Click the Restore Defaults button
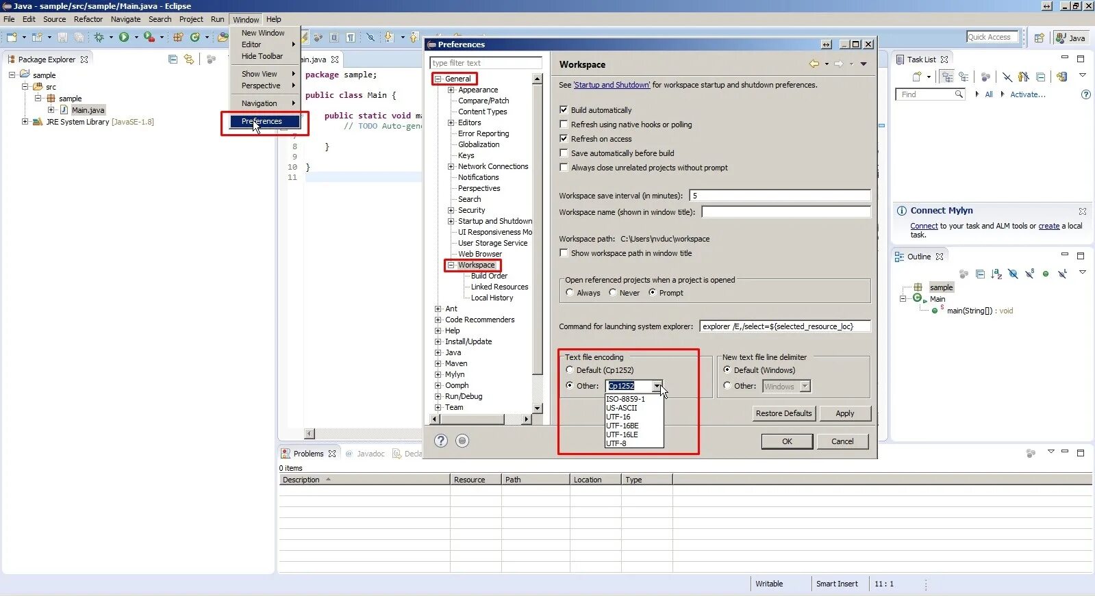The height and width of the screenshot is (596, 1095). coord(783,413)
